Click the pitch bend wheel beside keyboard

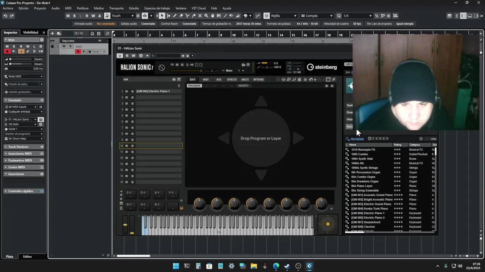pyautogui.click(x=125, y=225)
